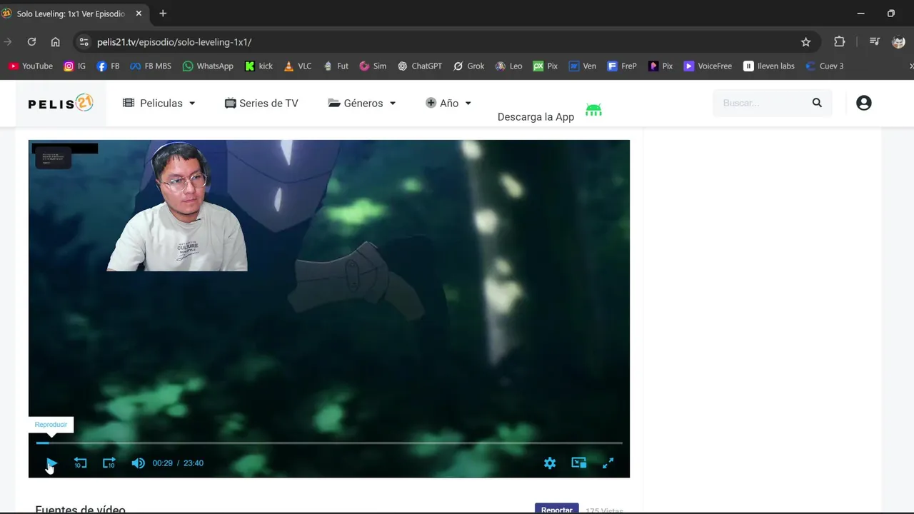The image size is (914, 514).
Task: Open the Grok bookmark
Action: tap(468, 66)
